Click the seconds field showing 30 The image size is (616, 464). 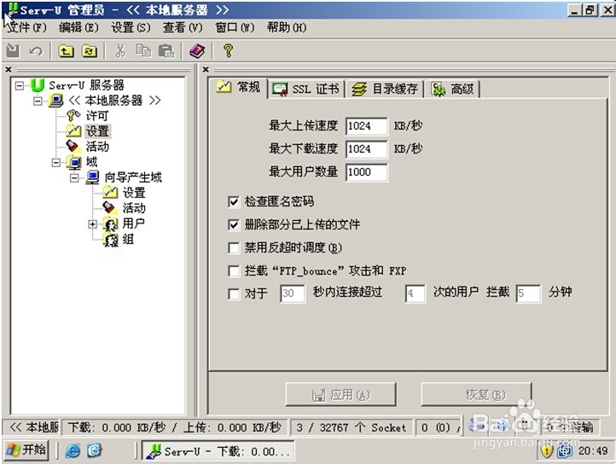click(293, 293)
